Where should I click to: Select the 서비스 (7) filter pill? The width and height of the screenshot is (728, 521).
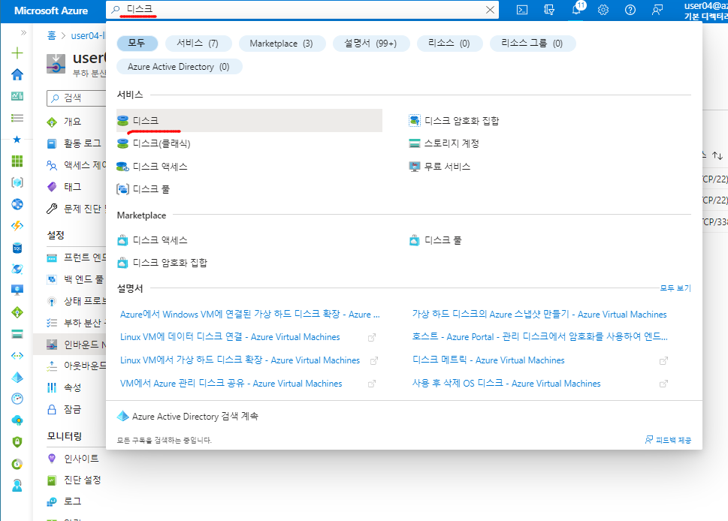click(x=198, y=43)
